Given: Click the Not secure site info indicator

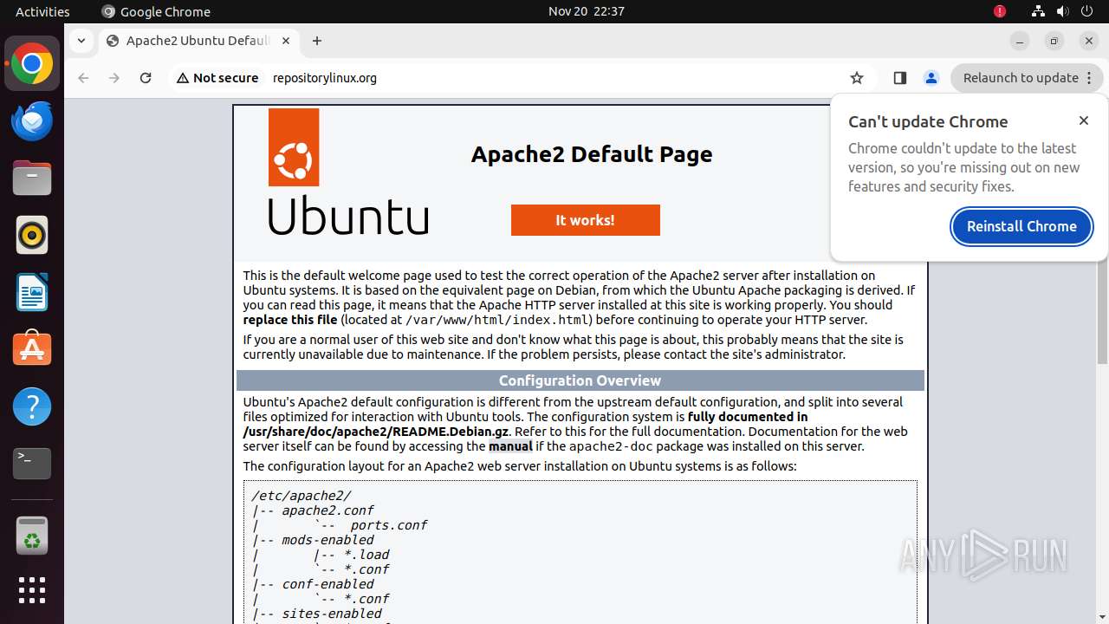Looking at the screenshot, I should tap(217, 78).
